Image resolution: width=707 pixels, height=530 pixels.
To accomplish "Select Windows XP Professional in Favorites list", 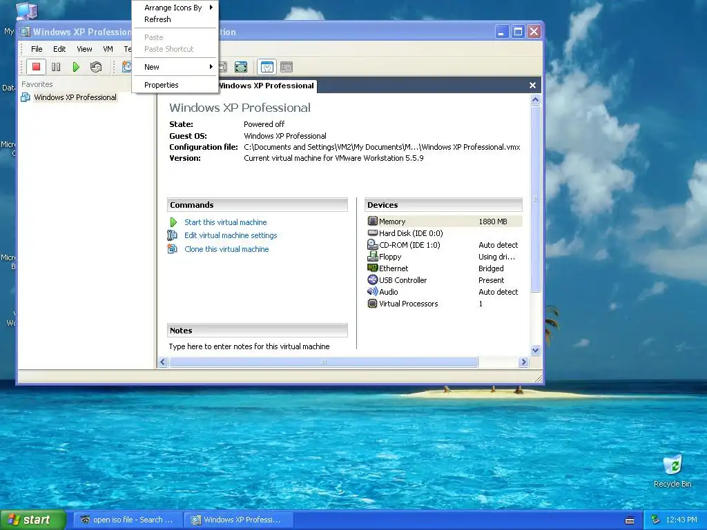I will [x=75, y=97].
